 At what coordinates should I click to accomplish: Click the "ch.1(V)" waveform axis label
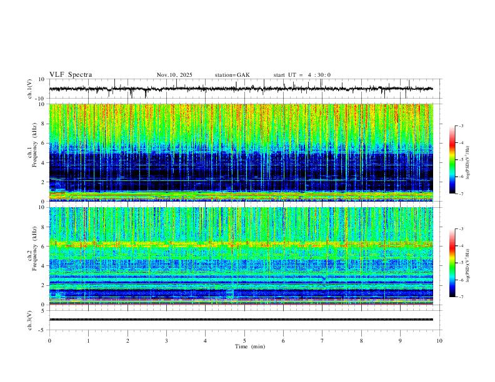(x=30, y=89)
